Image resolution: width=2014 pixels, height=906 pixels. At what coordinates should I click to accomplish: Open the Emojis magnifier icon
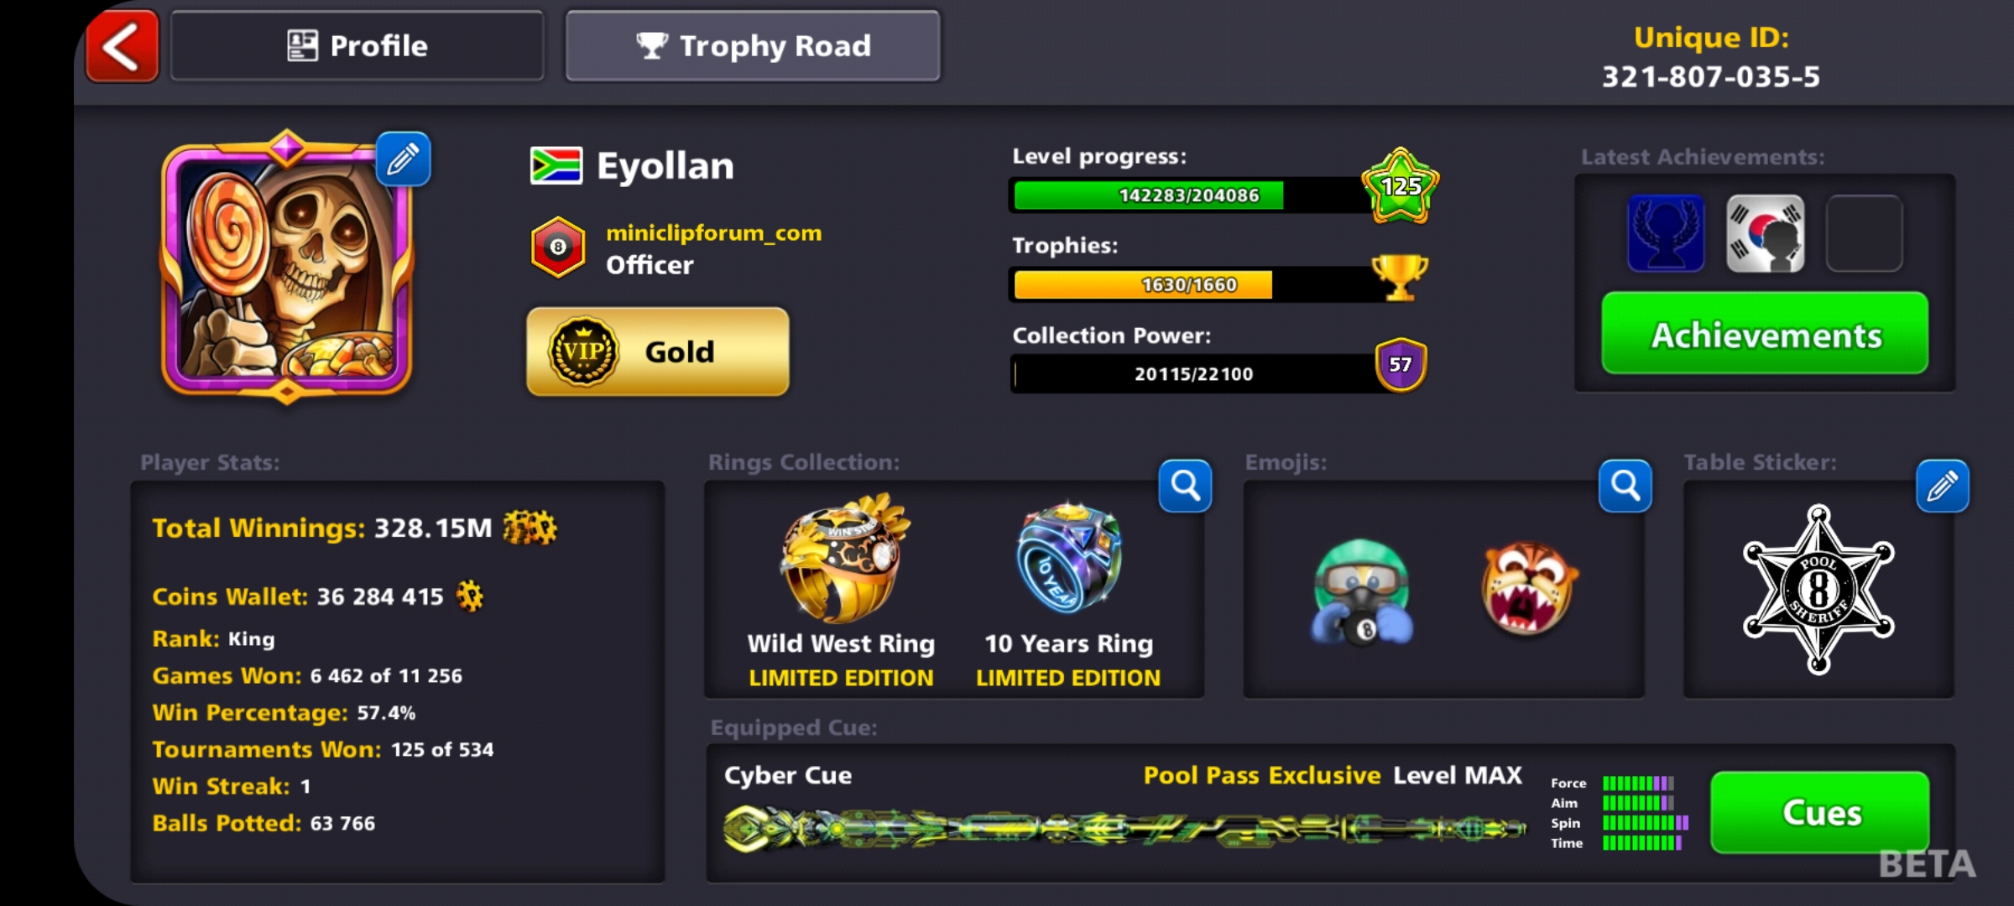tap(1625, 485)
